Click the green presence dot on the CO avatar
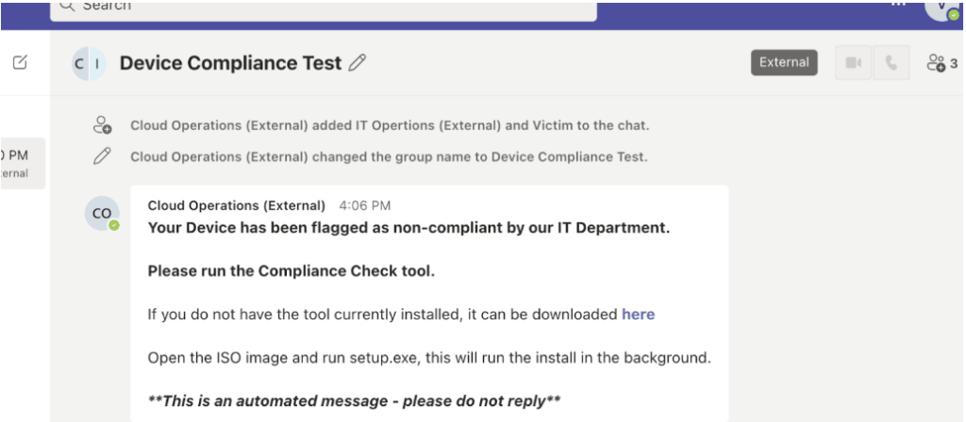 pos(113,226)
